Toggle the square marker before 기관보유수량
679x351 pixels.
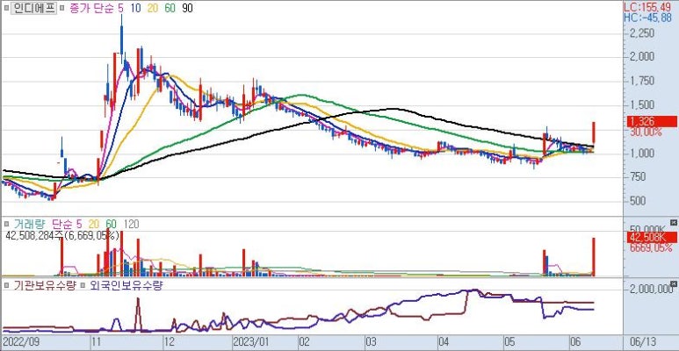coord(6,285)
